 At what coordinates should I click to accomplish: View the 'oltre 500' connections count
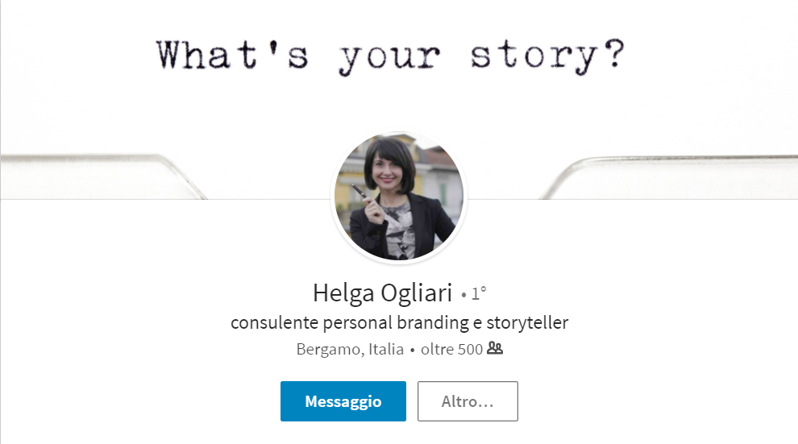coord(451,350)
